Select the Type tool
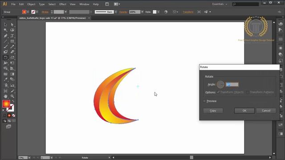This screenshot has height=160, width=285. (x=12, y=36)
